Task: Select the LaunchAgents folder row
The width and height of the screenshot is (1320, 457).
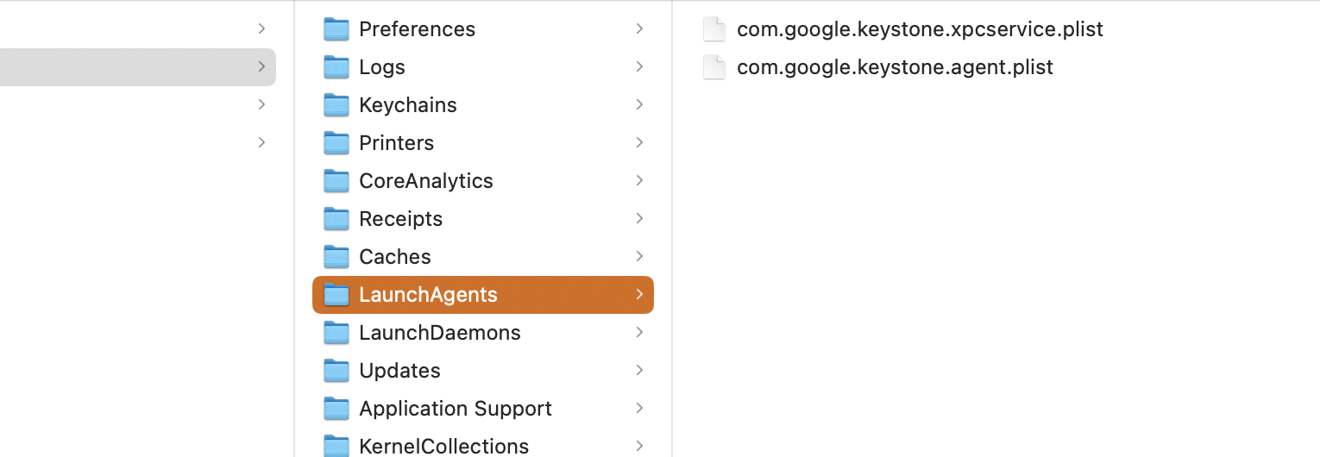Action: (x=483, y=295)
